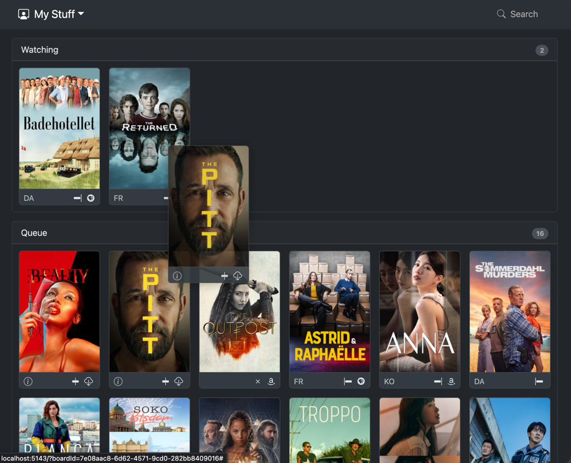571x463 pixels.
Task: Click the user profile icon beside My Stuff
Action: pos(24,14)
